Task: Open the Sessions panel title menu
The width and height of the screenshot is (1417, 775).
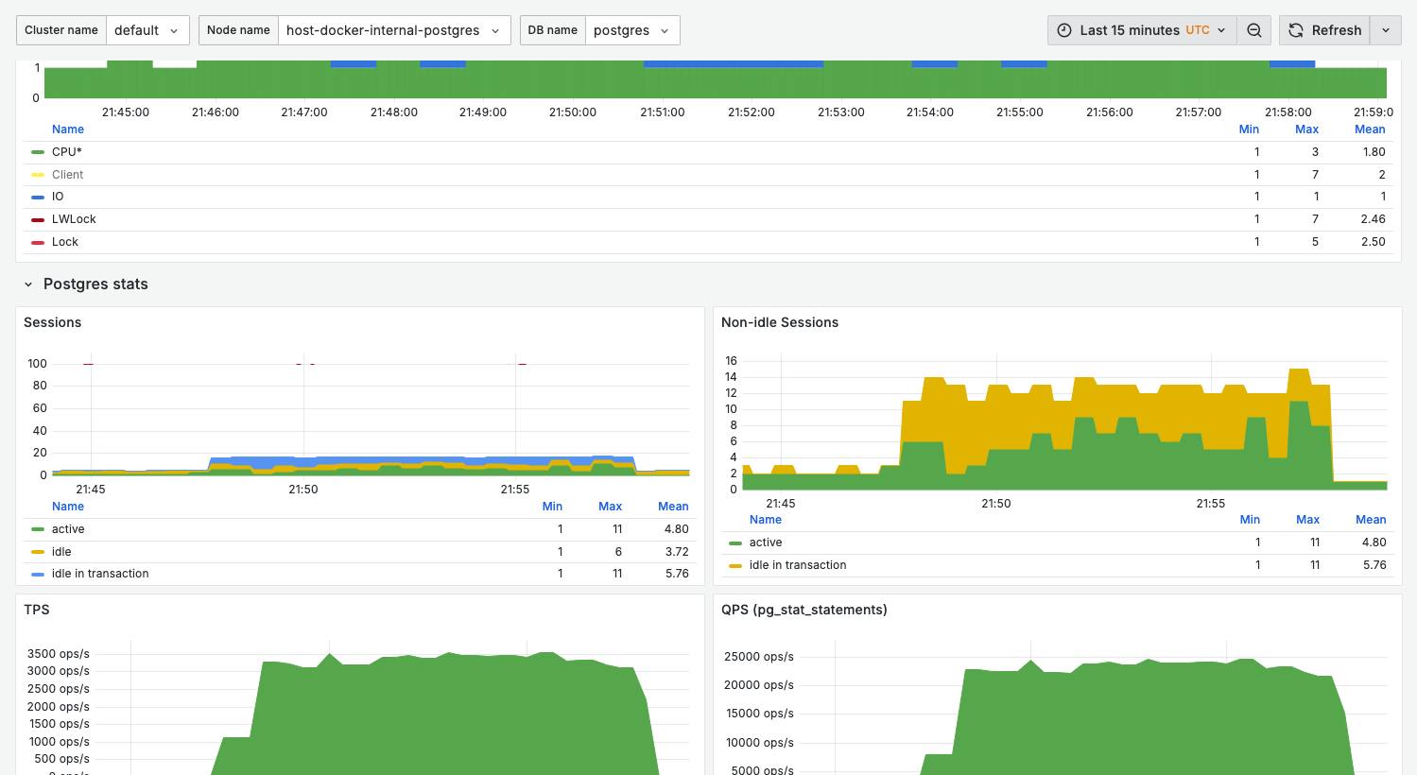Action: [x=53, y=322]
